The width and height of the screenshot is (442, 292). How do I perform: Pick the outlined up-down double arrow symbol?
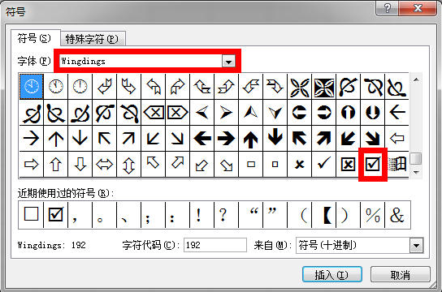pyautogui.click(x=128, y=165)
